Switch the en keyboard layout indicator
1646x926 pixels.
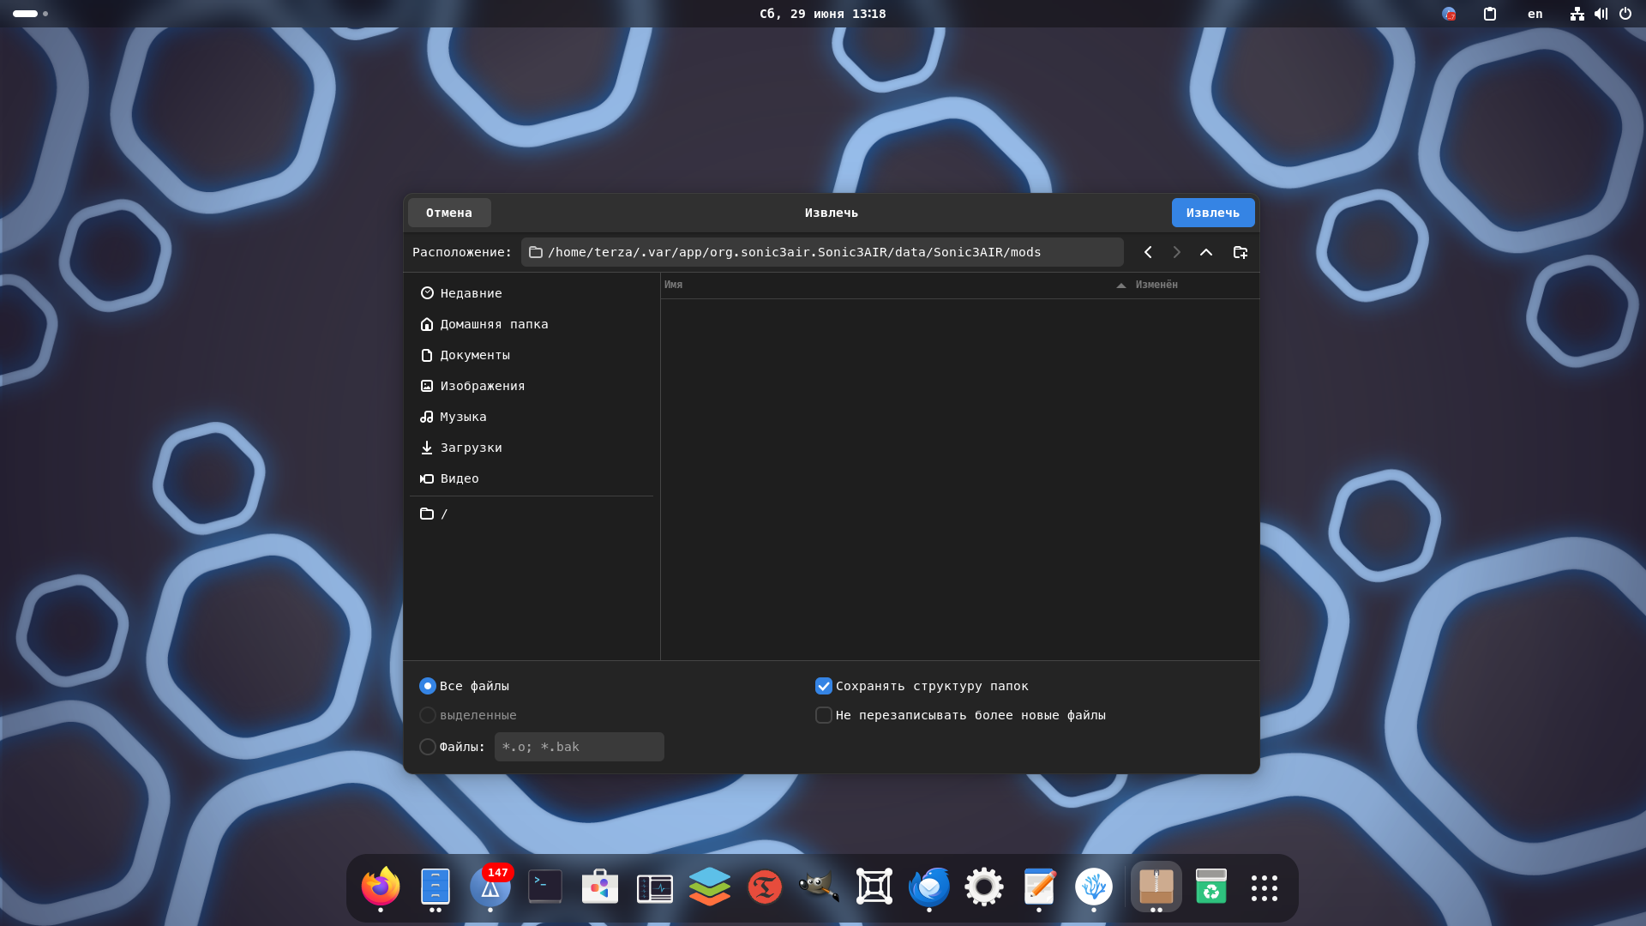tap(1535, 14)
